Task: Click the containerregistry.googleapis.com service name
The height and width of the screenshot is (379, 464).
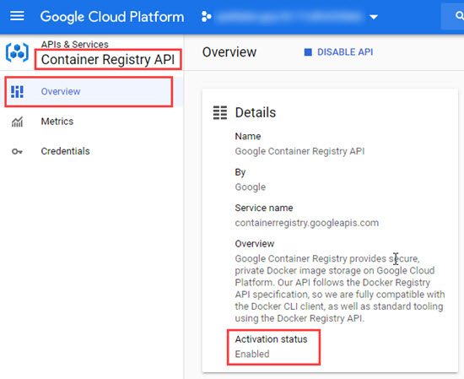Action: point(307,223)
